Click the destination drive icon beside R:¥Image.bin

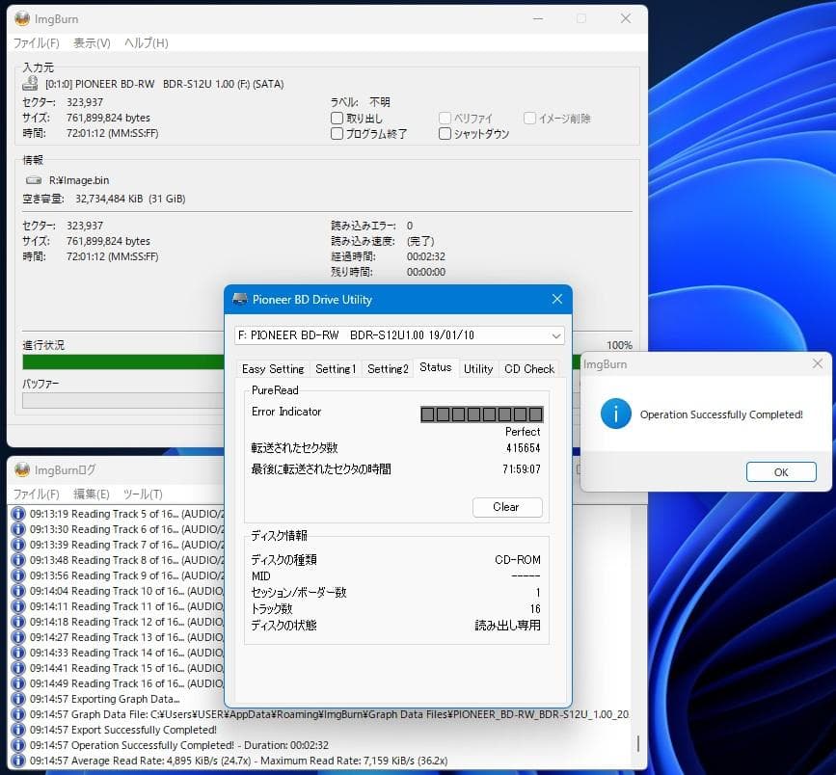point(34,180)
